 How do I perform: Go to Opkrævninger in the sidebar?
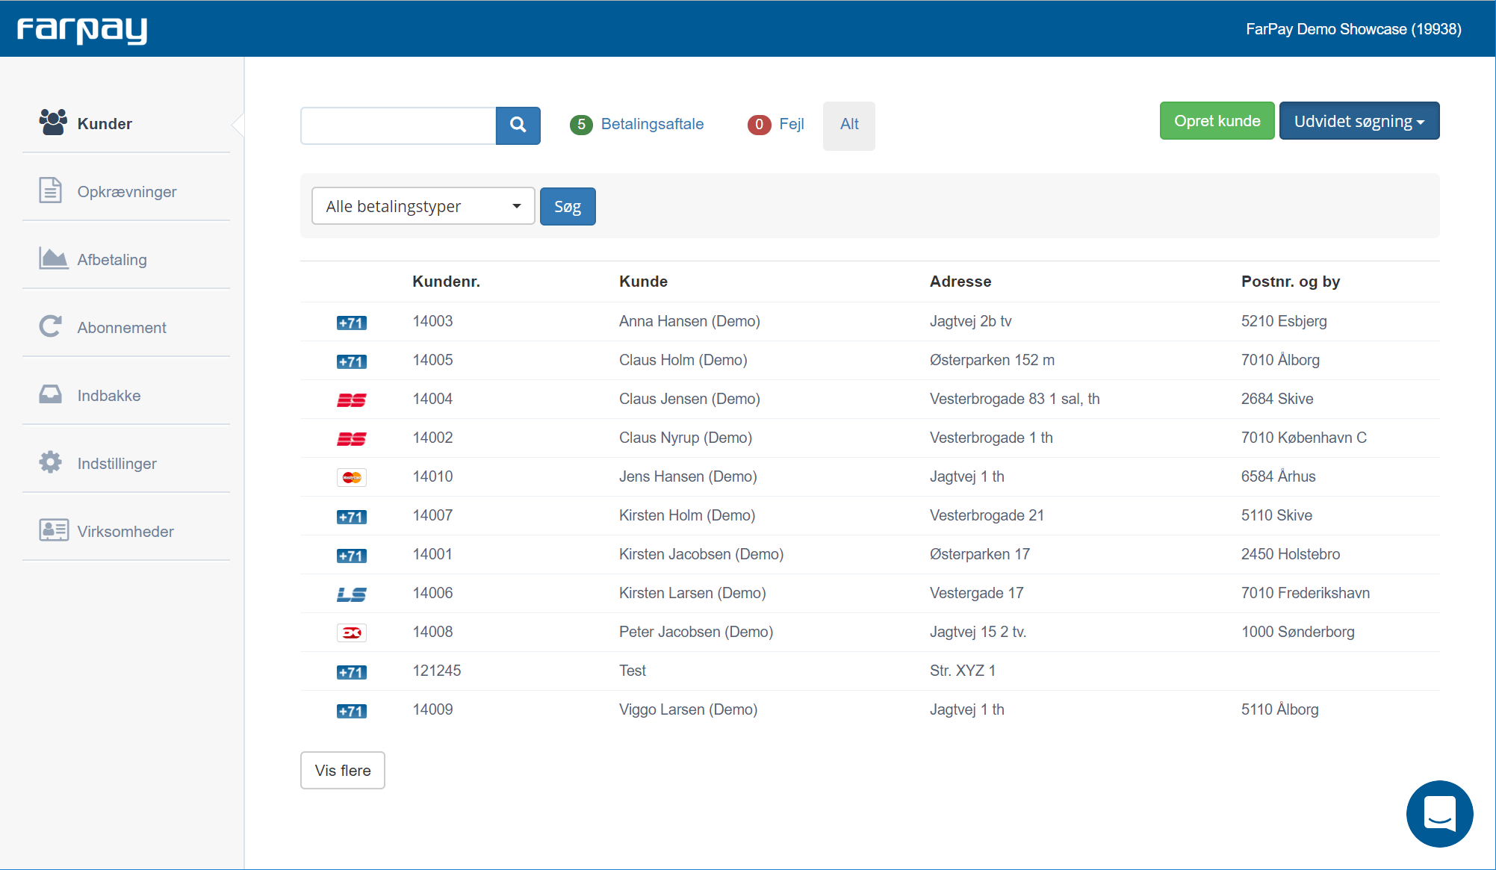pos(126,191)
